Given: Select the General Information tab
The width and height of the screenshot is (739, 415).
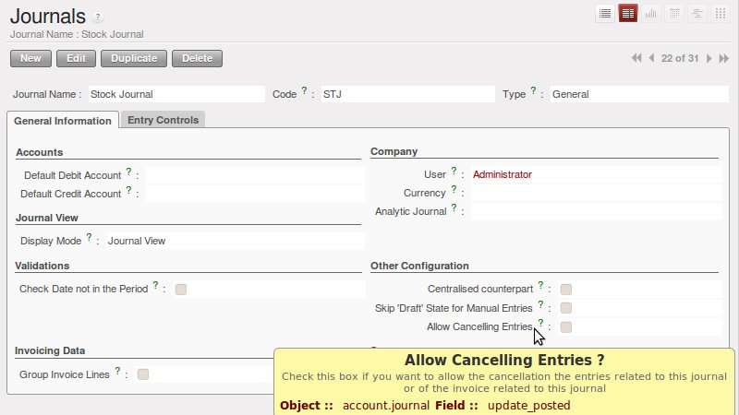Looking at the screenshot, I should tap(63, 121).
